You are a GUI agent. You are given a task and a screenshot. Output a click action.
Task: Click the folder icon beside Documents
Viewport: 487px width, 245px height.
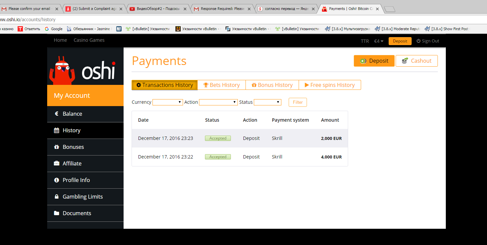coord(56,213)
